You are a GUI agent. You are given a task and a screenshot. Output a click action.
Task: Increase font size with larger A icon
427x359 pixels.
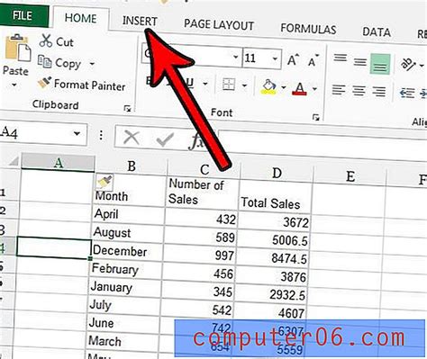[293, 60]
